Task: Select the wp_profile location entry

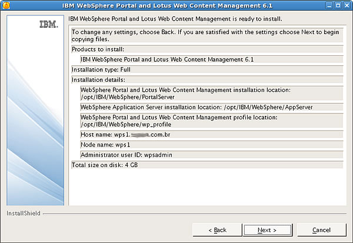Action: (x=212, y=121)
